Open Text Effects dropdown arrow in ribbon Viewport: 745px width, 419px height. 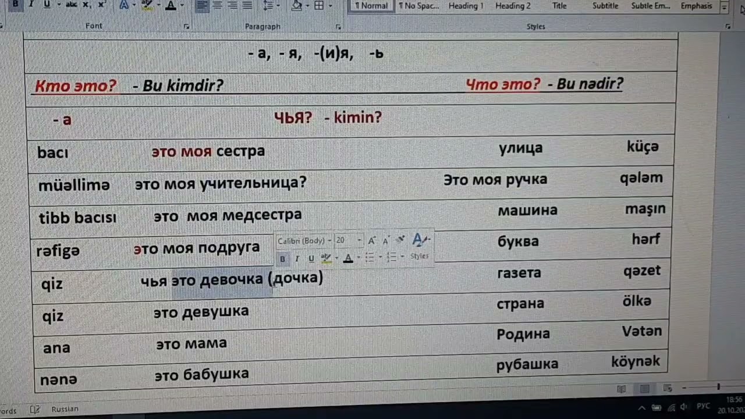[133, 5]
